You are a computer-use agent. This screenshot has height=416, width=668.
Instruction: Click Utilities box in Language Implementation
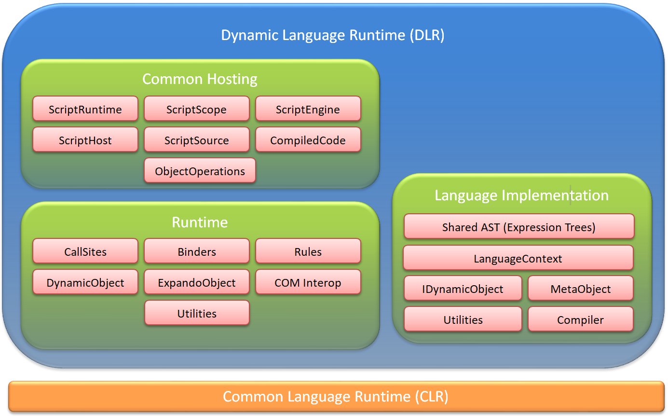click(463, 319)
